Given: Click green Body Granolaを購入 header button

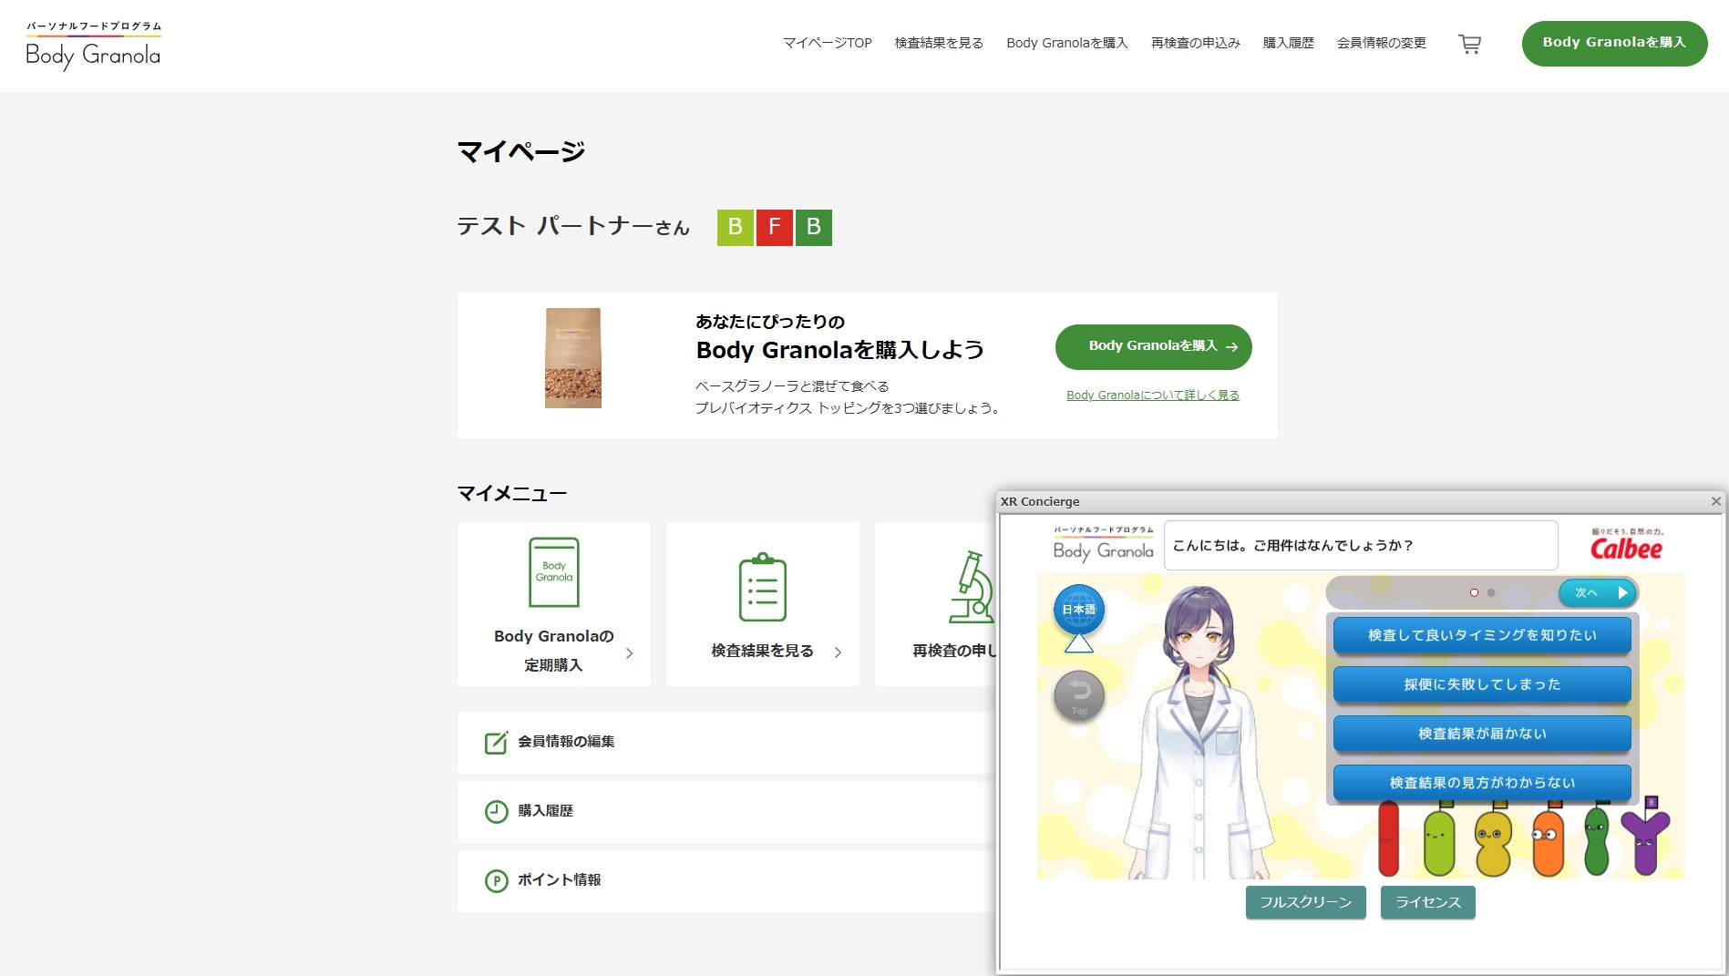Looking at the screenshot, I should pos(1614,43).
